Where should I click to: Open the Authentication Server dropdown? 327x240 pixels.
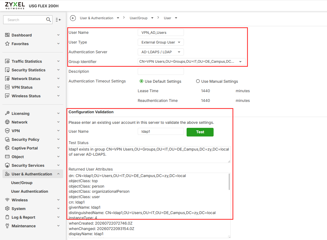pyautogui.click(x=161, y=52)
